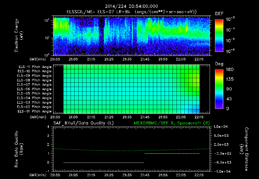Click the data quality line at level 1
Screen dimensions: 259x179
coord(172,153)
